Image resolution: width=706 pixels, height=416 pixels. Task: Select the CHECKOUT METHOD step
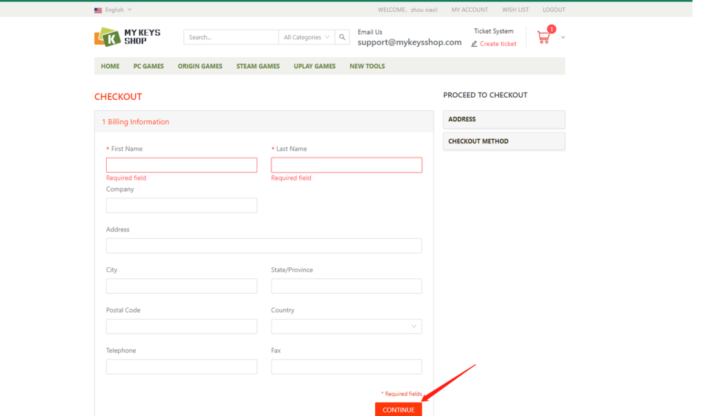pos(504,141)
